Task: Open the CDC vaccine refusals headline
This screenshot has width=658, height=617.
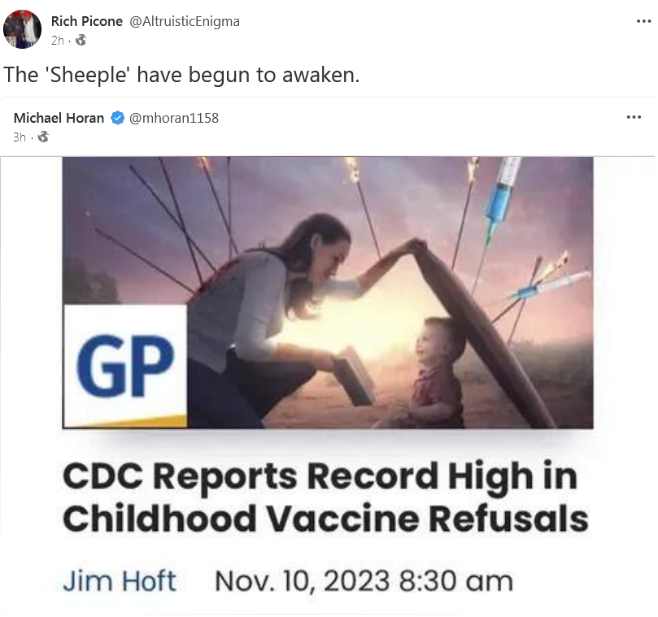Action: pyautogui.click(x=325, y=498)
